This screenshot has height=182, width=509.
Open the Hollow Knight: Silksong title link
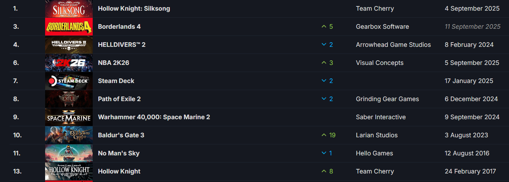click(x=134, y=9)
